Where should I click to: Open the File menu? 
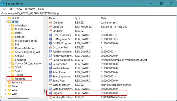pos(4,9)
